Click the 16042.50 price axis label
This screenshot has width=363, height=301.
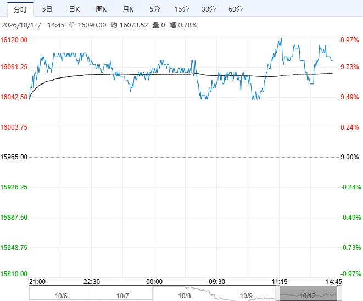[x=14, y=97]
